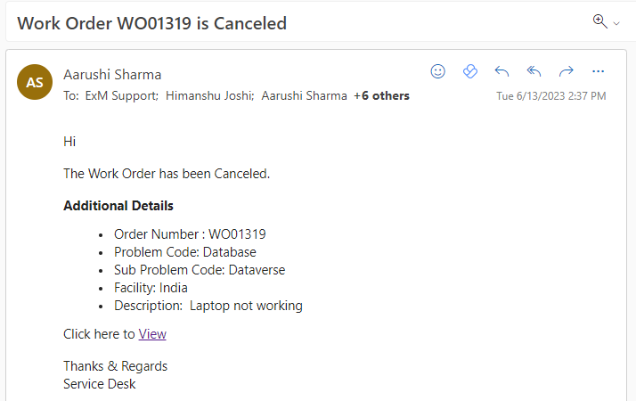Click the Work Order WO01319 subject title

tap(151, 23)
